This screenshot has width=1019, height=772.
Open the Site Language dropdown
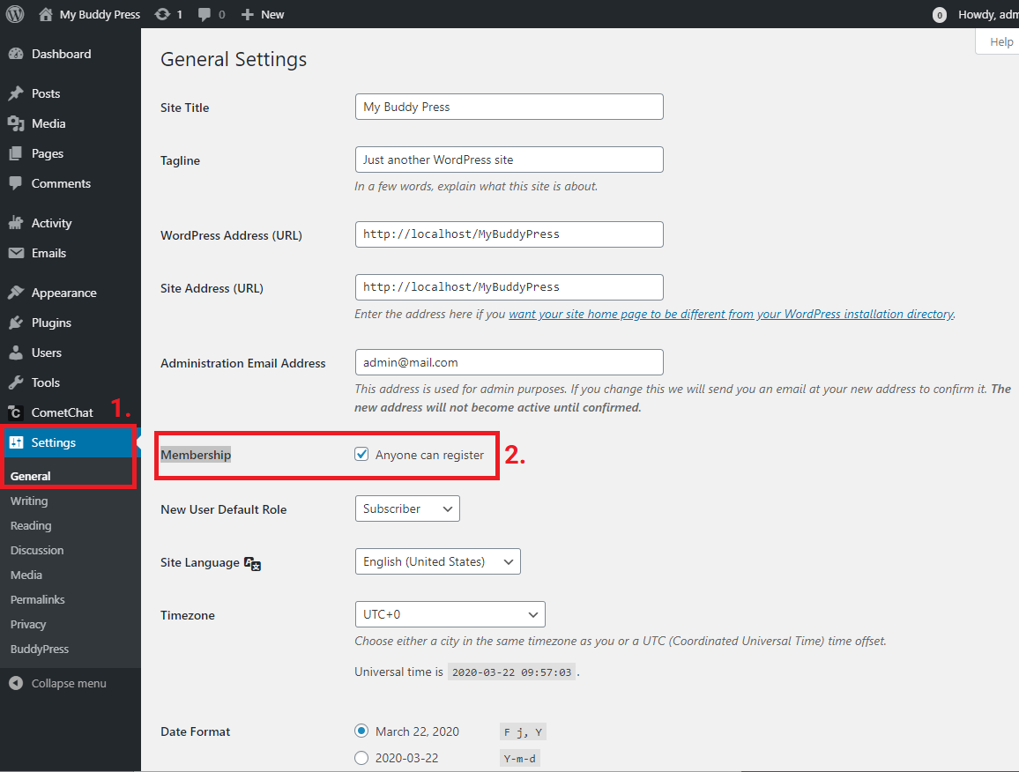pos(438,561)
